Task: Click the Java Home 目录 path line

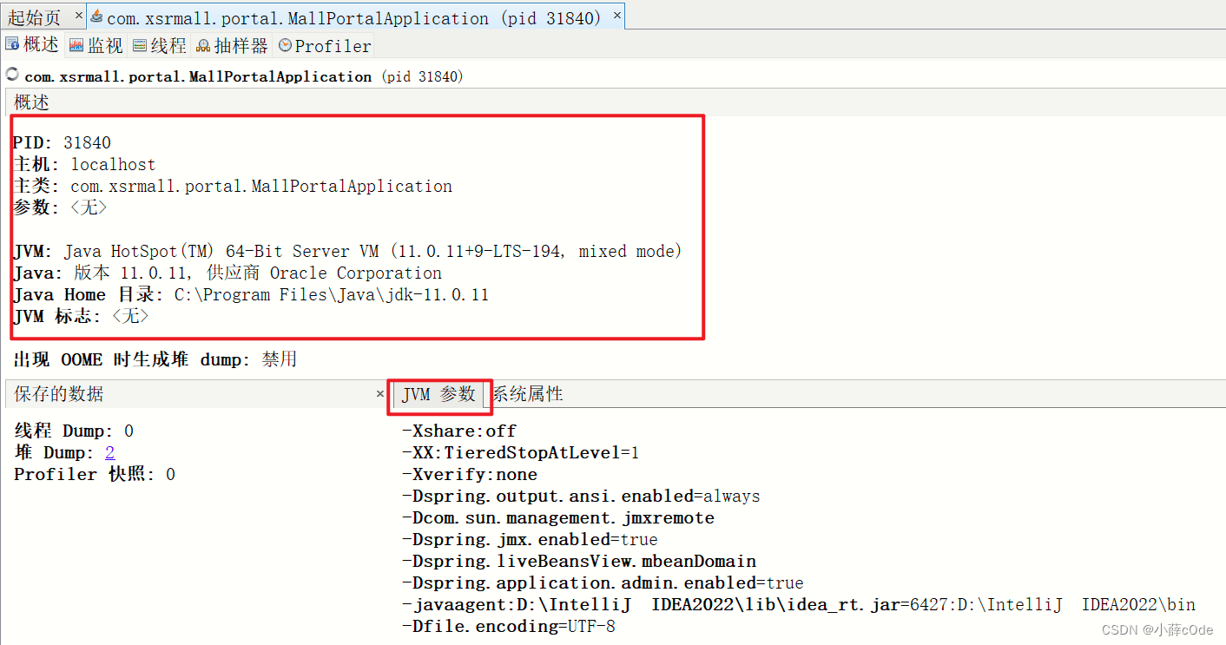Action: pyautogui.click(x=251, y=294)
